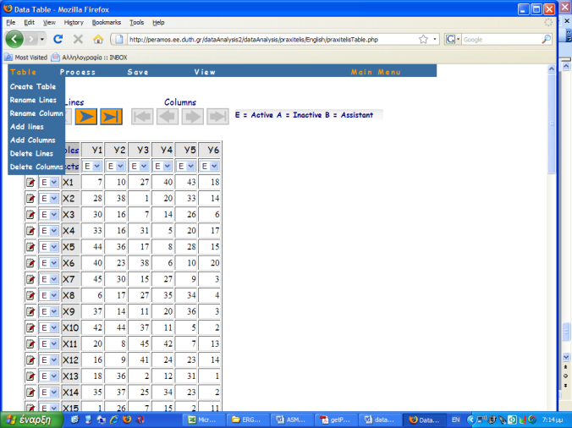
Task: Click the edit icon for row X1
Action: point(30,182)
